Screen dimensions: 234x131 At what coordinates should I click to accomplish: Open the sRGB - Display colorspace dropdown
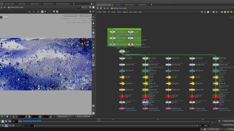[x=65, y=117]
